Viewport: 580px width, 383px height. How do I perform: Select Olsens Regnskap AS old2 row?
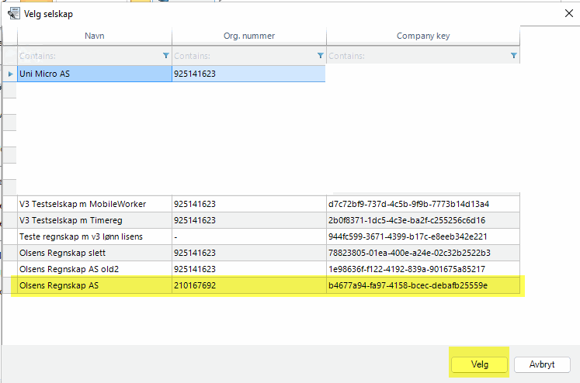click(93, 269)
